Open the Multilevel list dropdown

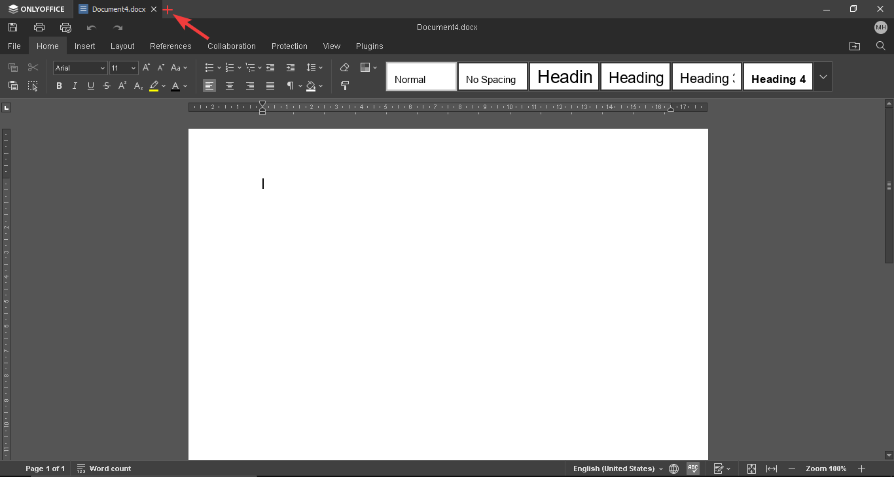tap(260, 67)
